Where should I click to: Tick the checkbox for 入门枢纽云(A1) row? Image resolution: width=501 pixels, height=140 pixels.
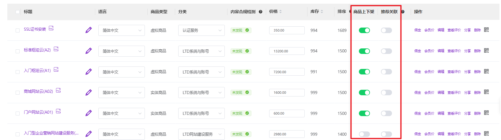pos(17,72)
